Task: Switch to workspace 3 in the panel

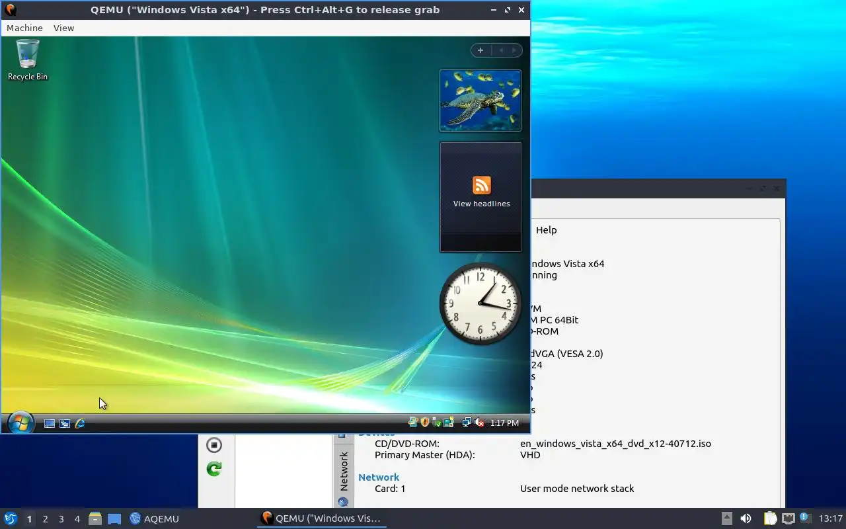Action: pos(61,519)
